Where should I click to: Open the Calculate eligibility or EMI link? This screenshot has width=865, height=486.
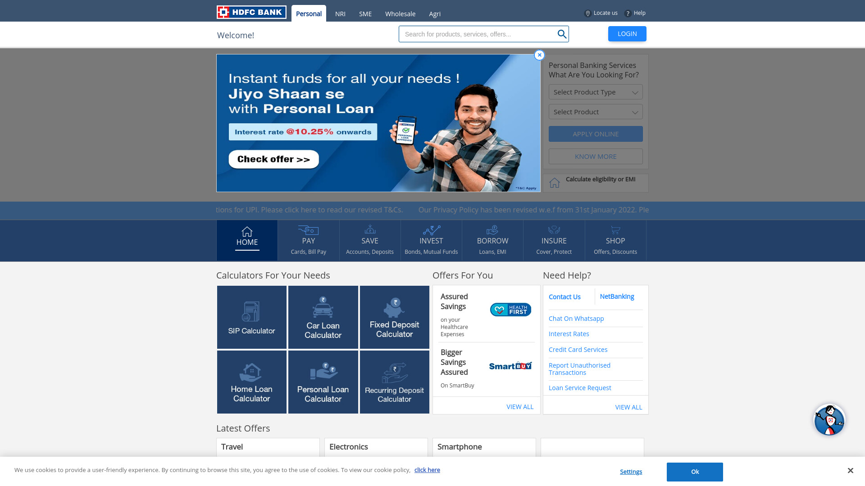tap(601, 179)
